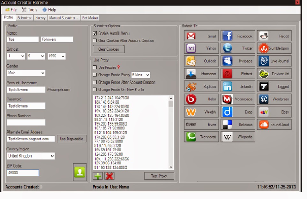The width and height of the screenshot is (307, 199).
Task: Open the birthdate month dropdown showing 9
Action: (36, 56)
